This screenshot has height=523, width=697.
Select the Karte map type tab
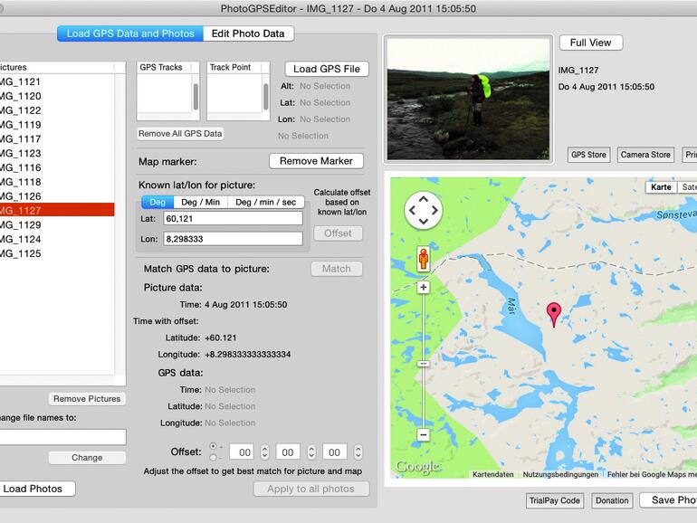(x=661, y=187)
